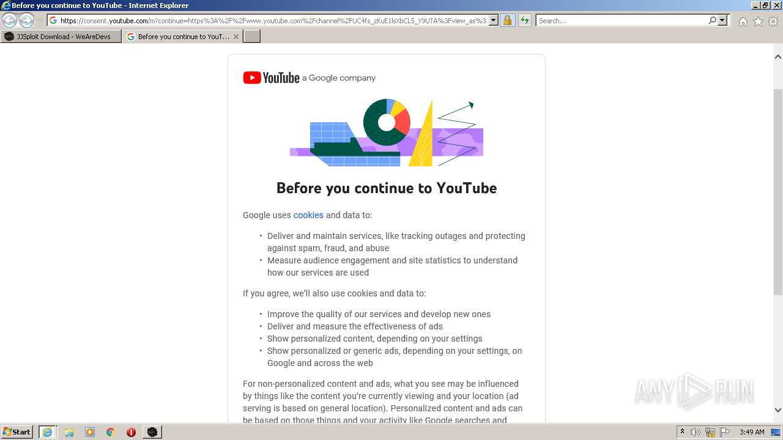Viewport: 783px width, 440px height.
Task: Open the Windows Start menu
Action: coord(17,432)
